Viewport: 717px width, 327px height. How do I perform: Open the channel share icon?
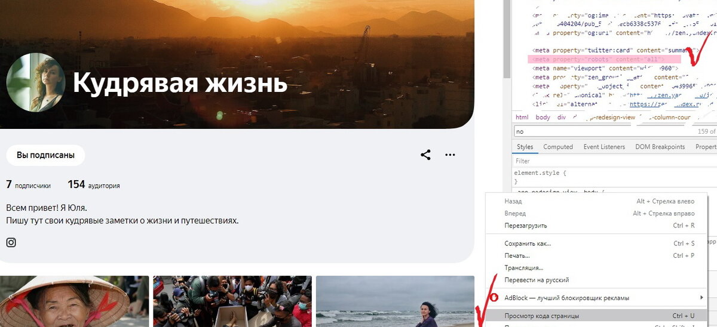point(425,155)
